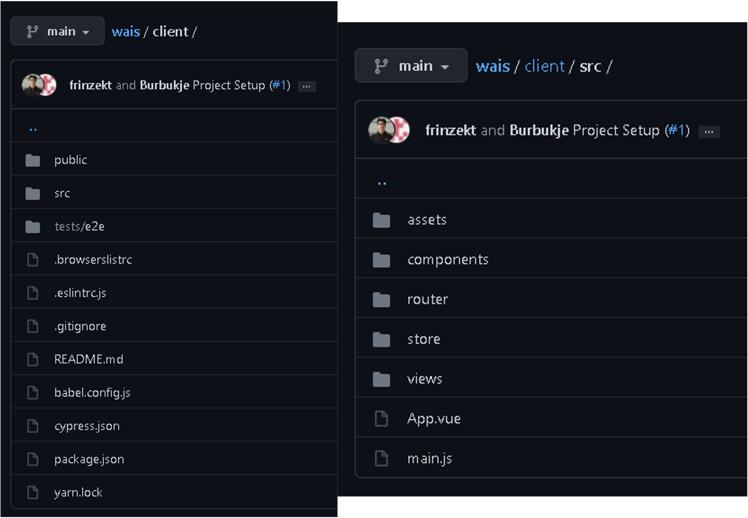Open the src folder name
The image size is (748, 518).
click(x=62, y=193)
